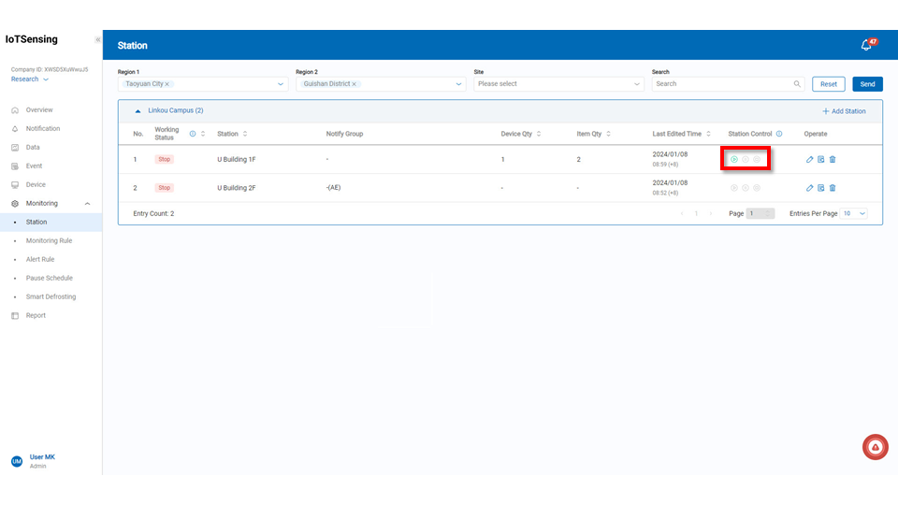Collapse the Linkou Campus group
This screenshot has width=898, height=505.
pyautogui.click(x=138, y=110)
